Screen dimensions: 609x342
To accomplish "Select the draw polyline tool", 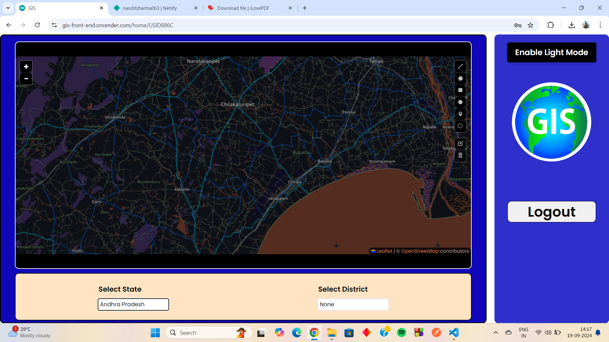I will [x=460, y=66].
